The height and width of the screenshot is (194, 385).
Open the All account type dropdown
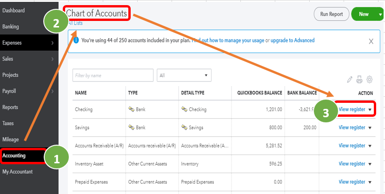pos(184,75)
